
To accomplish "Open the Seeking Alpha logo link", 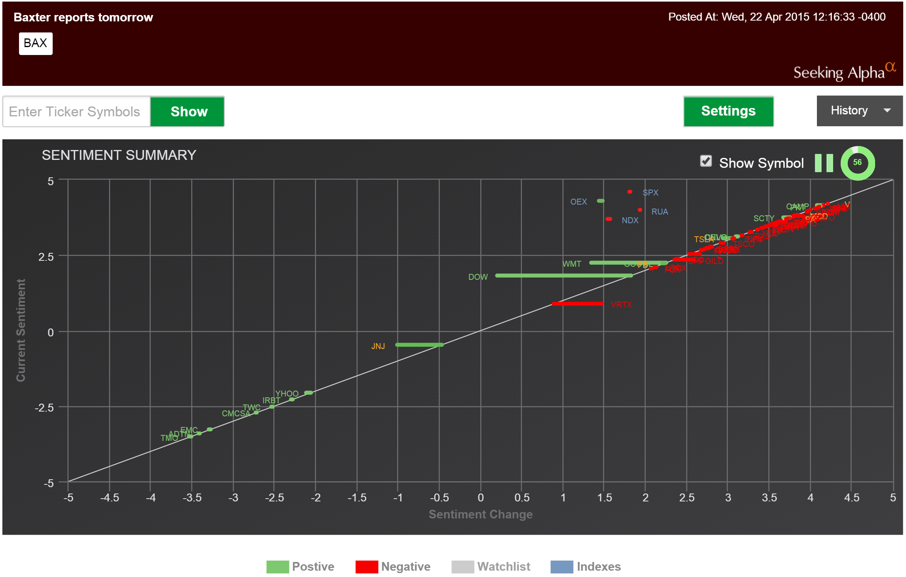I will click(x=844, y=71).
